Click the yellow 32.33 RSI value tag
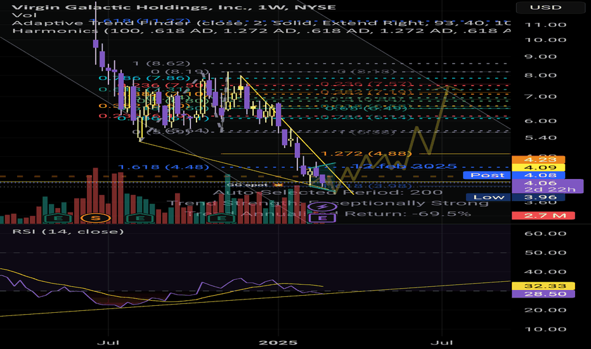Viewport: 591px width, 349px height. coord(543,286)
